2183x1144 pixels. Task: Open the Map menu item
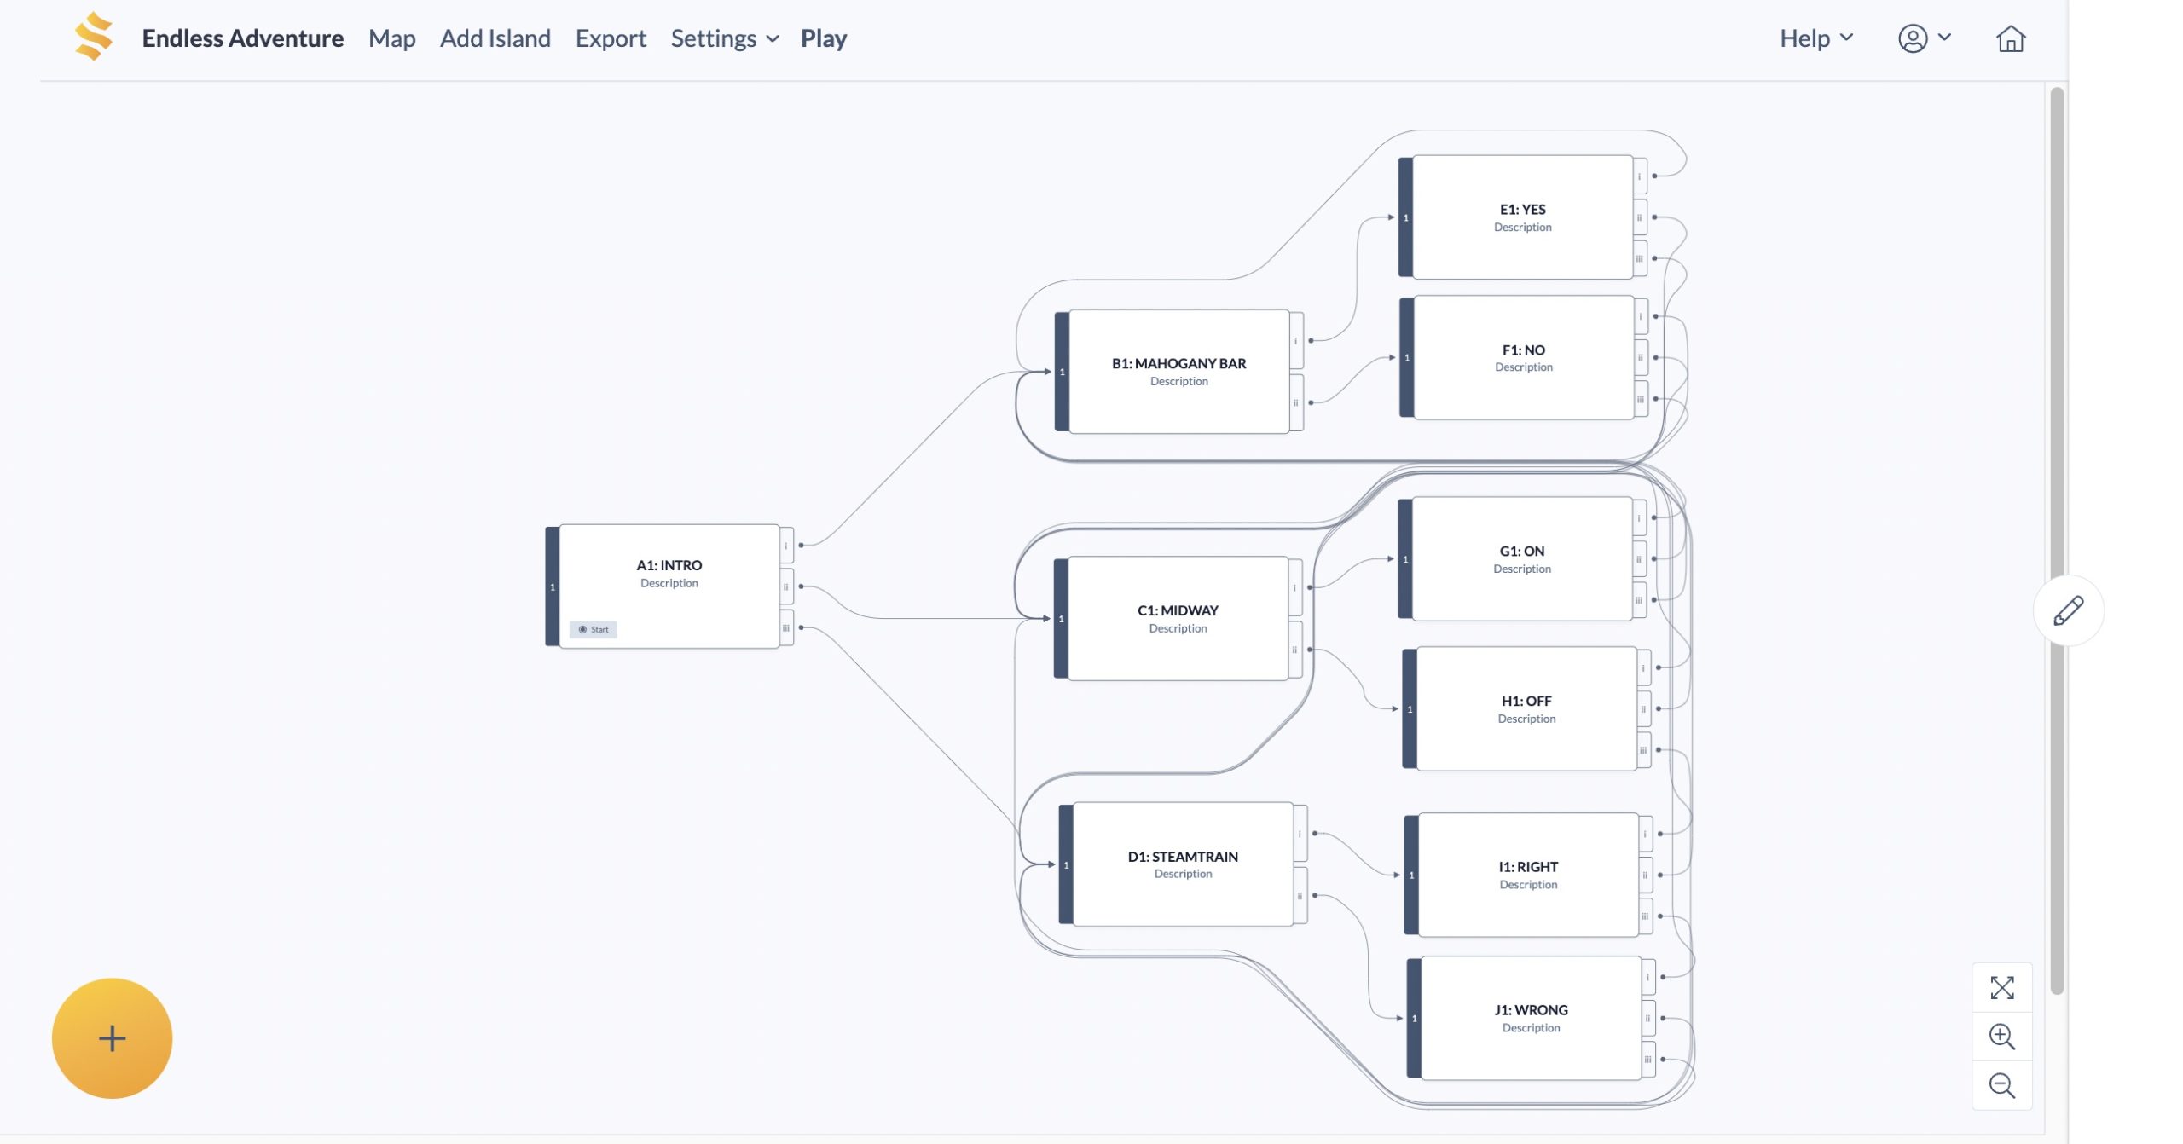[391, 38]
